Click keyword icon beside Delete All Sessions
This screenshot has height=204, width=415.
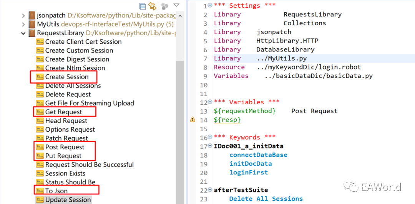pos(40,86)
